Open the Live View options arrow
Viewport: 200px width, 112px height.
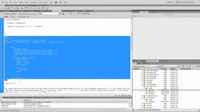(27, 14)
